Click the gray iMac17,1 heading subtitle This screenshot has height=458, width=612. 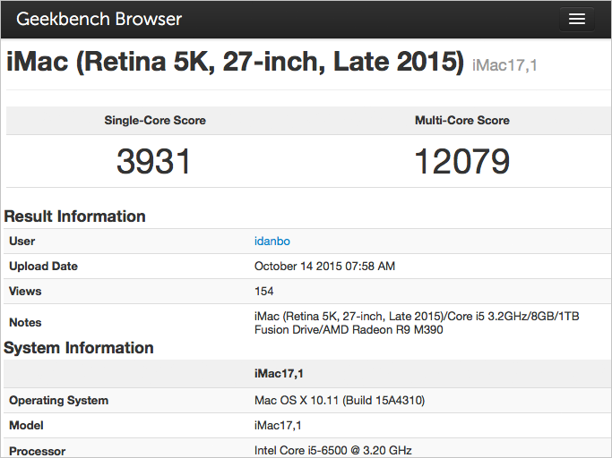click(x=504, y=65)
